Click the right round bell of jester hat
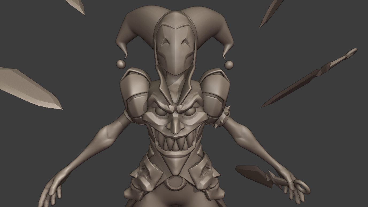The width and height of the screenshot is (368, 207). (229, 65)
